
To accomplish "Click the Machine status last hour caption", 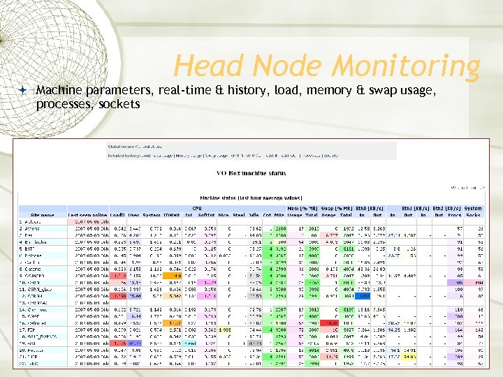I will (x=251, y=198).
